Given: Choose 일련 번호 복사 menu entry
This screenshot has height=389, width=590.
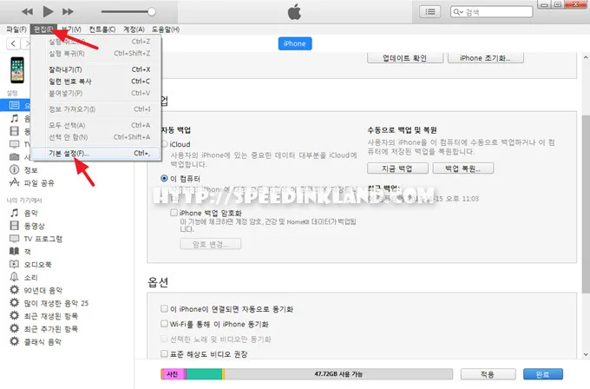Looking at the screenshot, I should (x=95, y=82).
